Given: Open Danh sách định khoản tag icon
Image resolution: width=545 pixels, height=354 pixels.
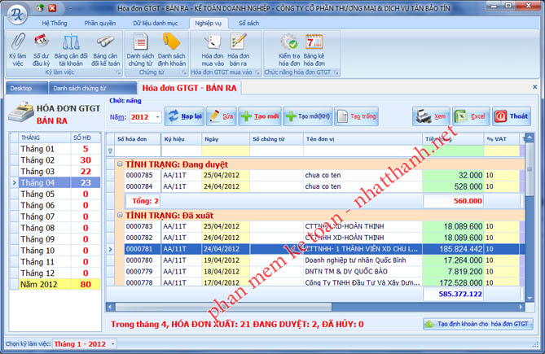Looking at the screenshot, I should click(171, 49).
